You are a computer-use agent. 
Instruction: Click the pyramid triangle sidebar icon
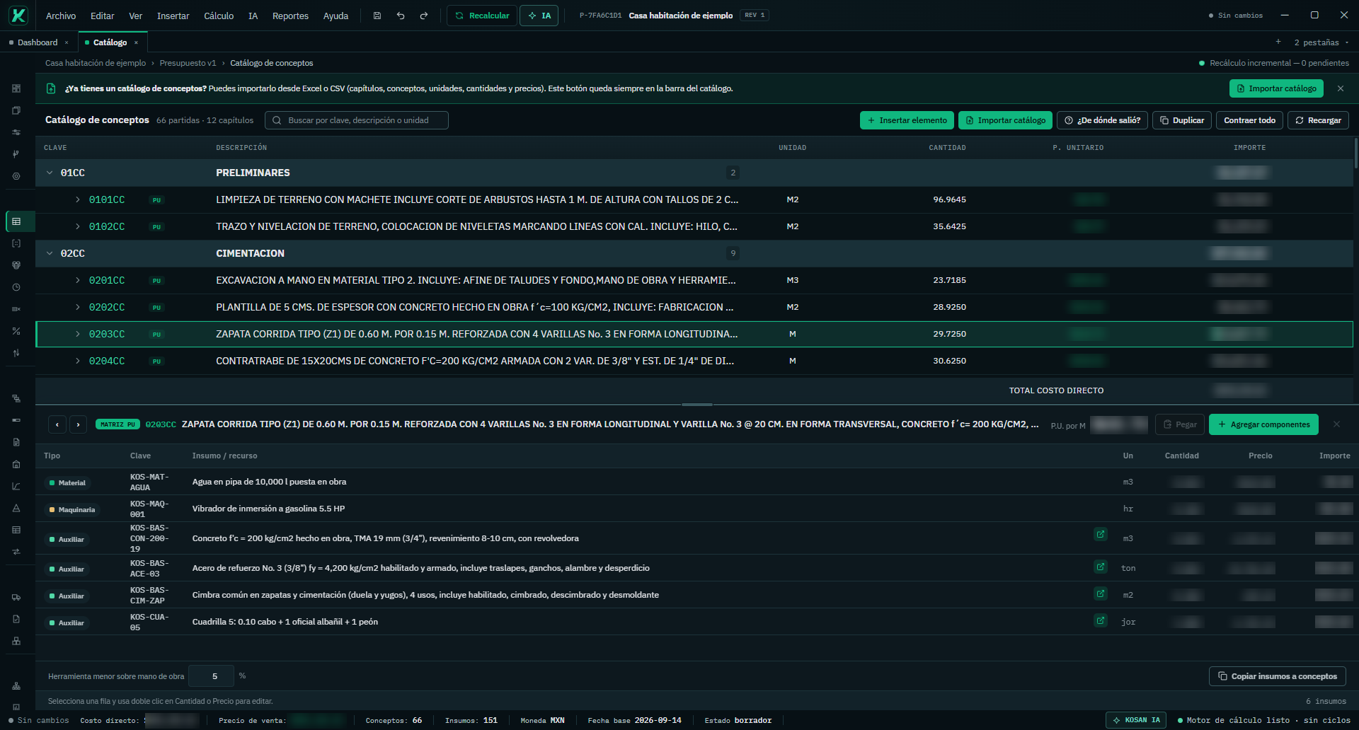tap(16, 508)
